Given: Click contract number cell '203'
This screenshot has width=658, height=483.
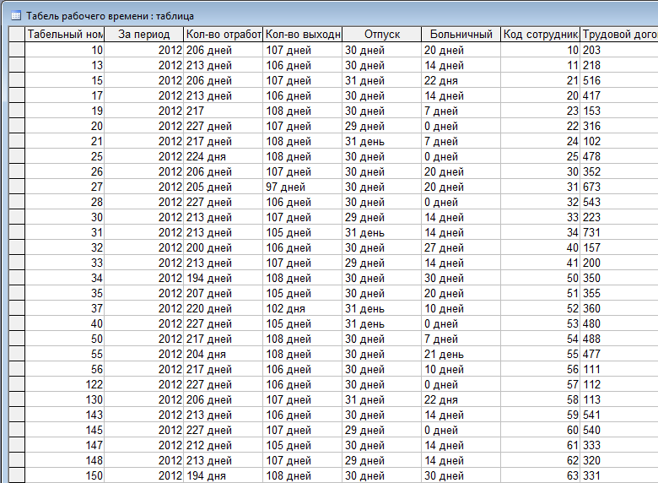Looking at the screenshot, I should [x=619, y=50].
